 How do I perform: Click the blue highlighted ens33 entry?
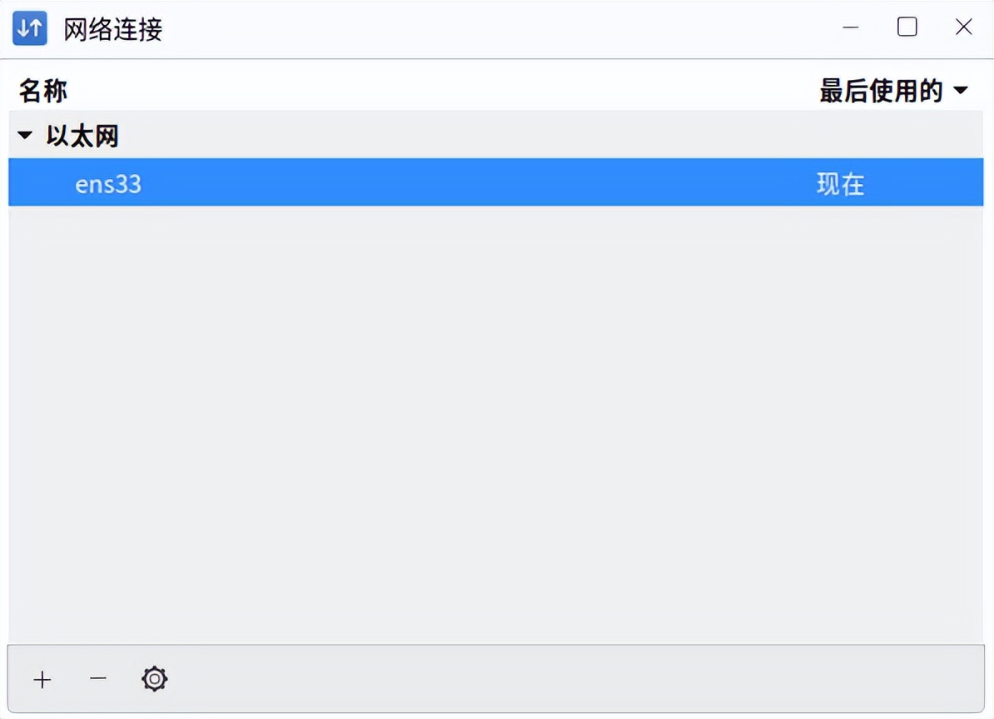[333, 183]
